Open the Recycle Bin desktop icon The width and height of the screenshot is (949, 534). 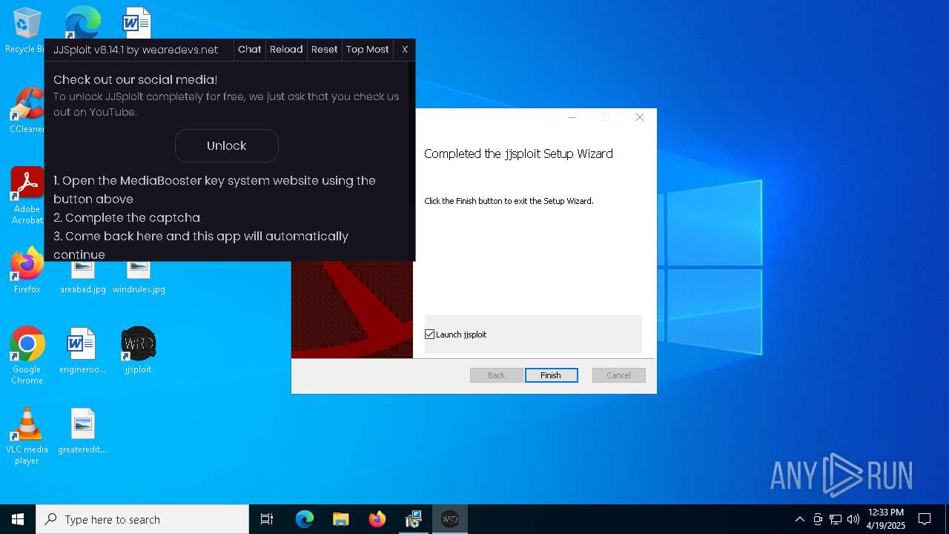click(27, 30)
